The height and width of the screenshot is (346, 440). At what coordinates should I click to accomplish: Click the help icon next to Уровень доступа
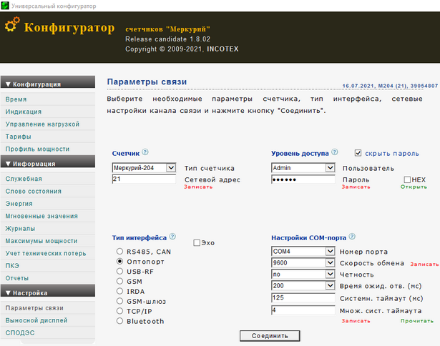click(x=335, y=152)
